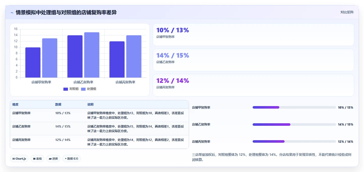Click the 对照组 bar for 店铺甲复购率

(x=33, y=62)
